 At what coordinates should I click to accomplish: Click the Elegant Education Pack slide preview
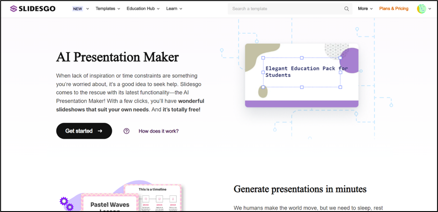(x=302, y=75)
